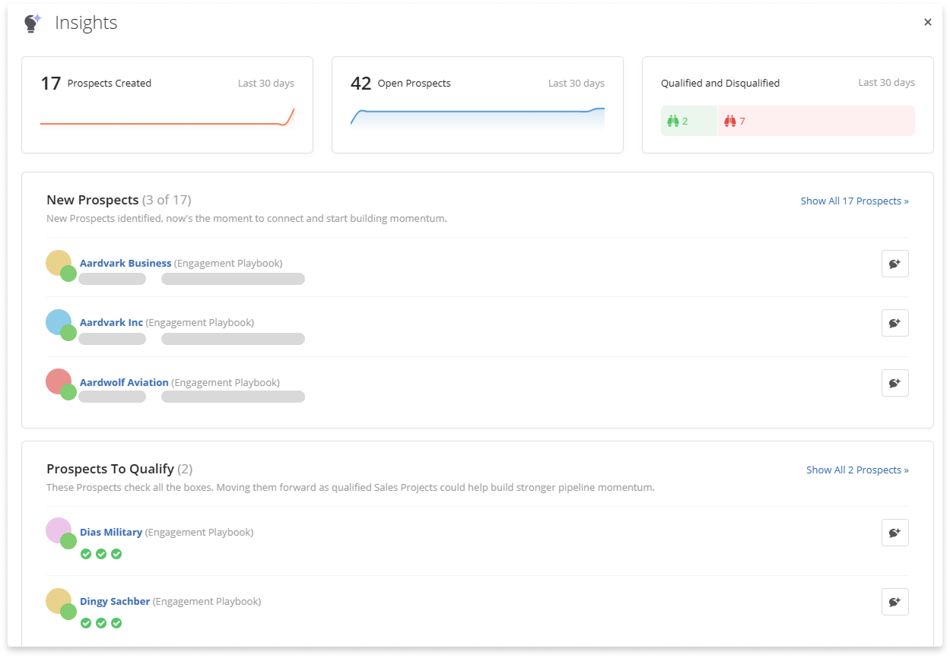The width and height of the screenshot is (950, 658).
Task: Click Dingy Sachber avatar
Action: 59,600
